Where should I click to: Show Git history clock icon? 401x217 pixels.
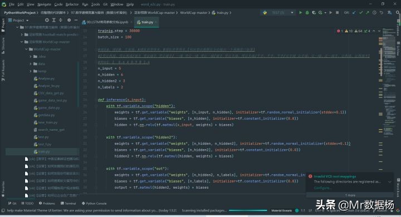click(374, 13)
